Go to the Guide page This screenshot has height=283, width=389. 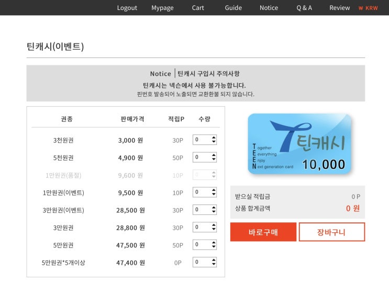pos(233,8)
